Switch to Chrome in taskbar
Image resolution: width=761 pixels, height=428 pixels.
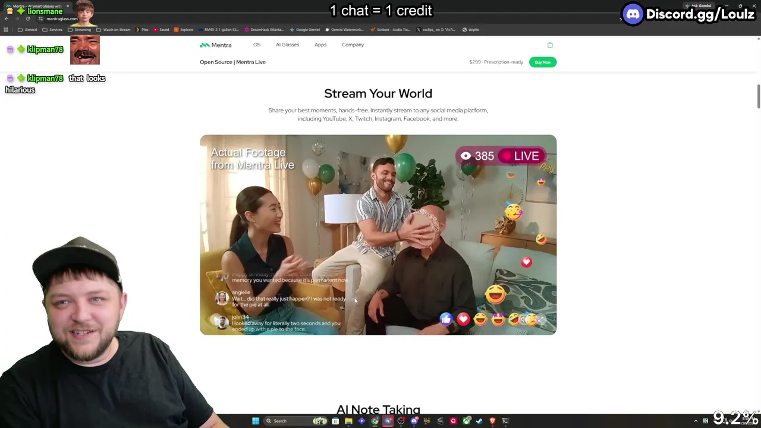pyautogui.click(x=375, y=421)
